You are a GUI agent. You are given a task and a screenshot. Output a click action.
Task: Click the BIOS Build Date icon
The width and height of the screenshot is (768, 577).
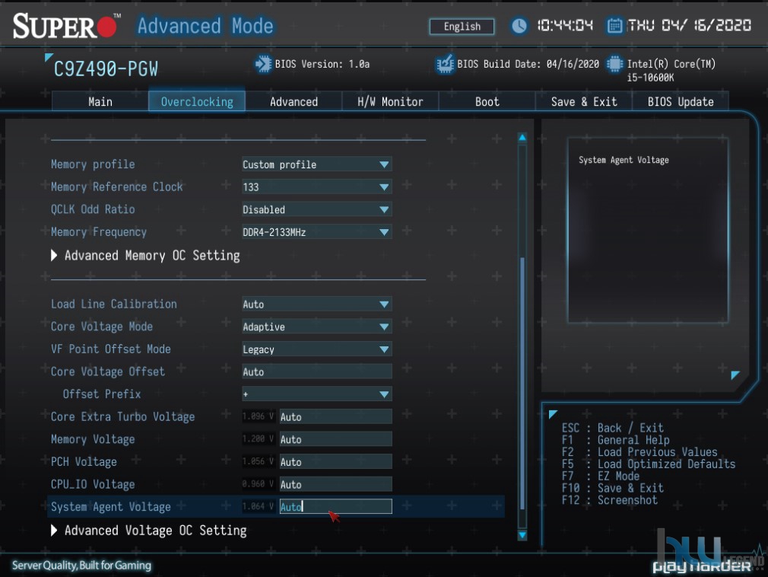point(445,64)
